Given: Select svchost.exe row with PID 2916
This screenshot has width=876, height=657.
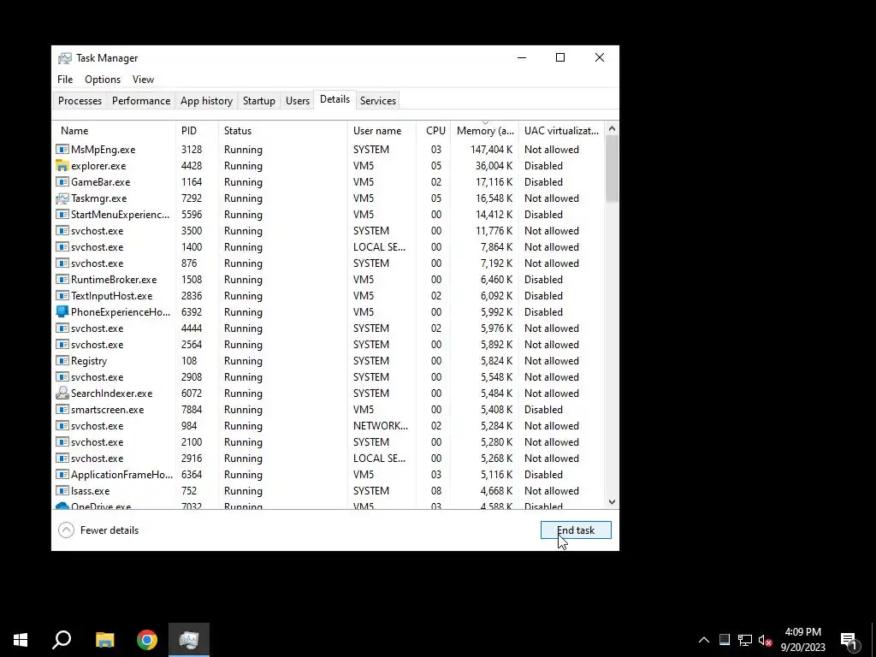Looking at the screenshot, I should [328, 459].
